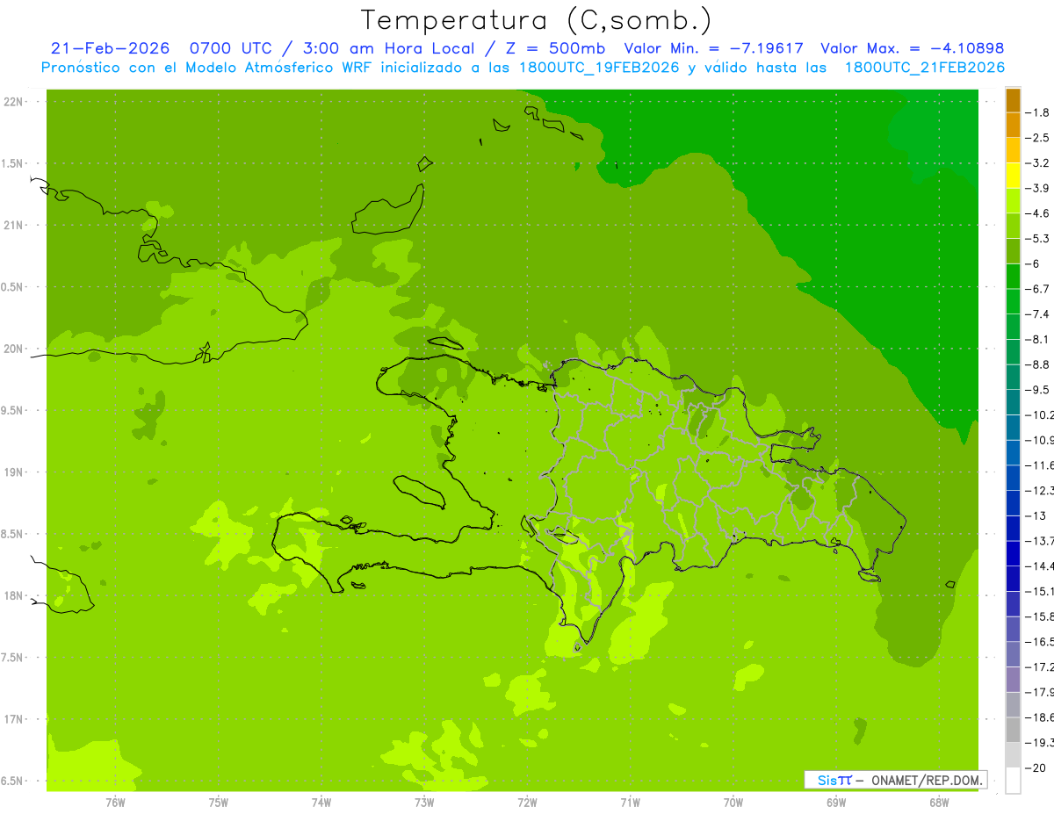Click the '-16.5' colorbar value
This screenshot has width=1054, height=814.
(1040, 642)
